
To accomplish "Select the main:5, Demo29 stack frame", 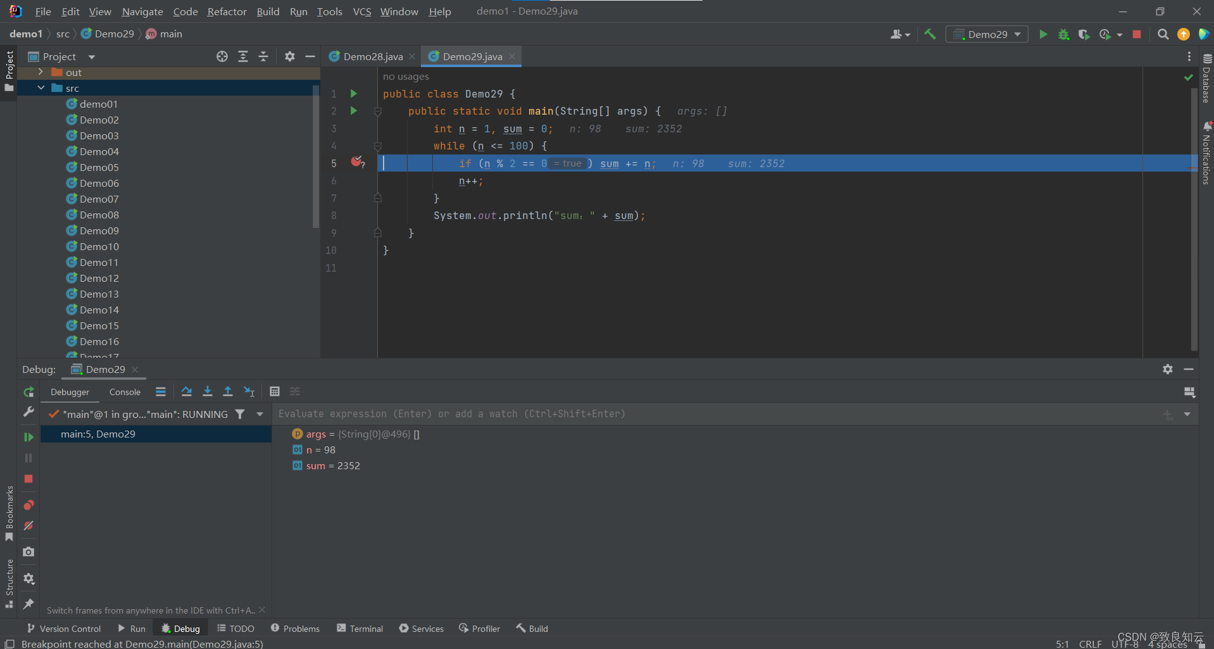I will [x=156, y=434].
